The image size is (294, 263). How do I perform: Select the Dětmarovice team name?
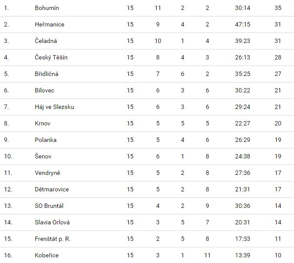(x=52, y=190)
